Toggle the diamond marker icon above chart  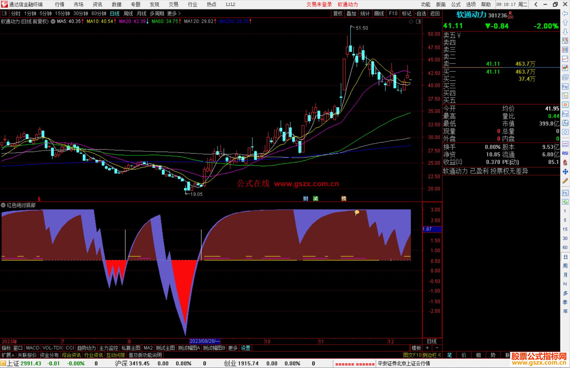[x=411, y=22]
